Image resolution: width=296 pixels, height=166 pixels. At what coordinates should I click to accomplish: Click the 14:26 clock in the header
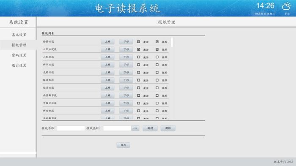265,5
